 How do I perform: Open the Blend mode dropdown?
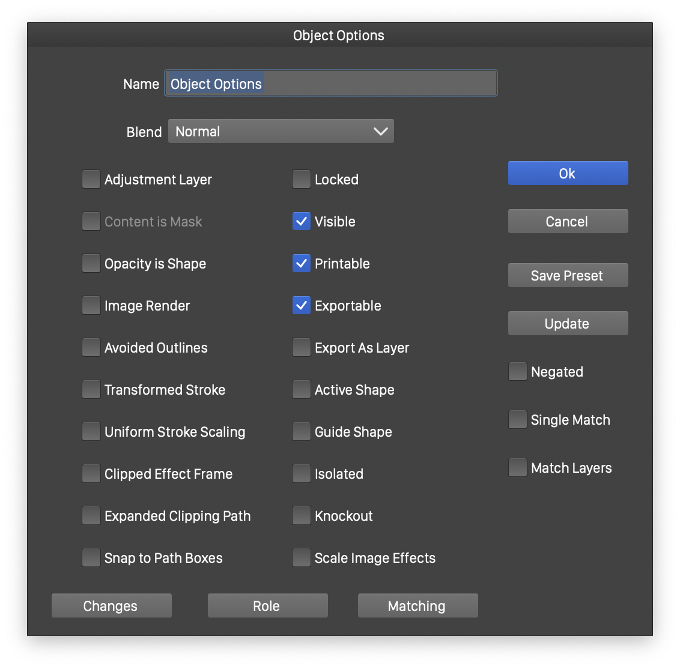pos(281,132)
